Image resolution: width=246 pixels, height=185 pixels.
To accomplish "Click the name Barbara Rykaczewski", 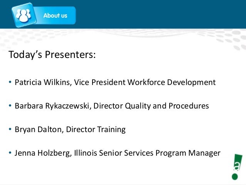I will tap(52, 106).
